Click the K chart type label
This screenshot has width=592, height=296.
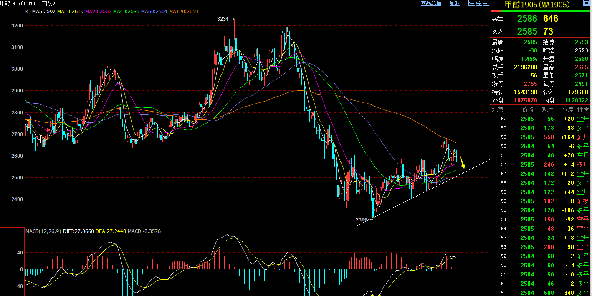(x=27, y=12)
